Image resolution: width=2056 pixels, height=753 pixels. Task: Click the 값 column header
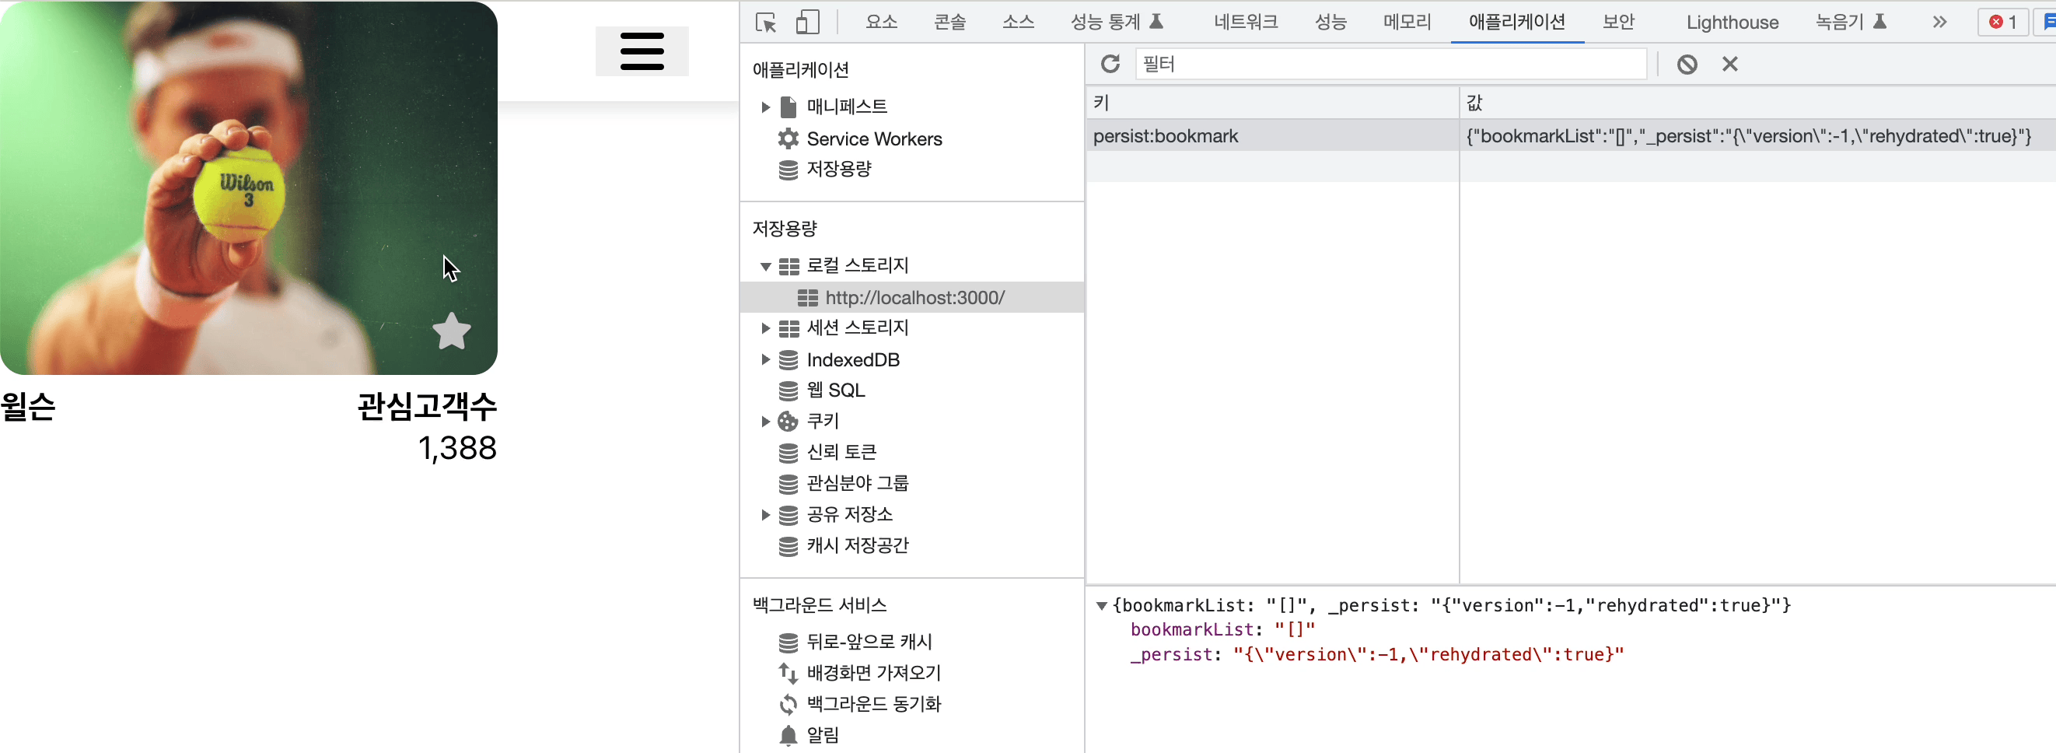tap(1757, 102)
